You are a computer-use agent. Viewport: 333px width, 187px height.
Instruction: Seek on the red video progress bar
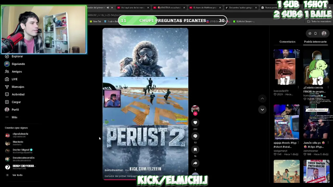145,179
